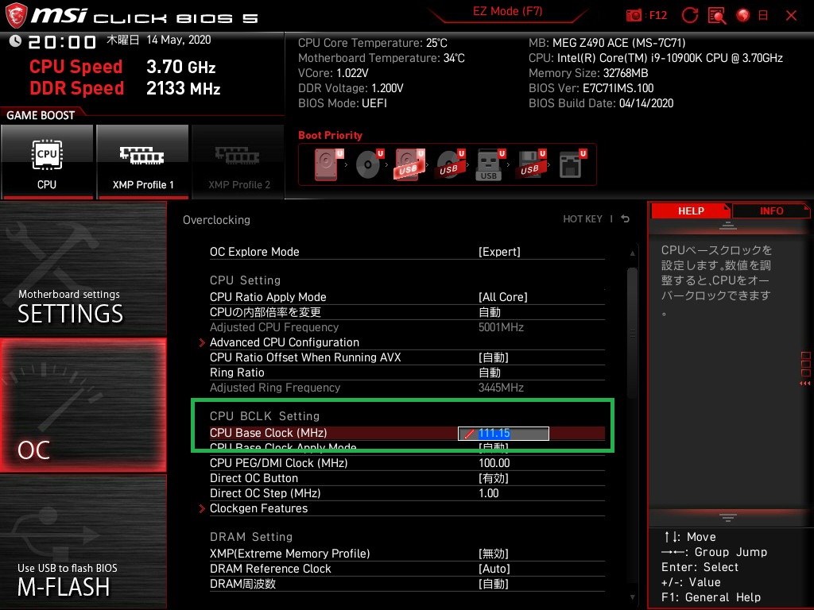814x610 pixels.
Task: Click the Adjusted CPU Frequency 5001MHz value
Action: [x=501, y=326]
